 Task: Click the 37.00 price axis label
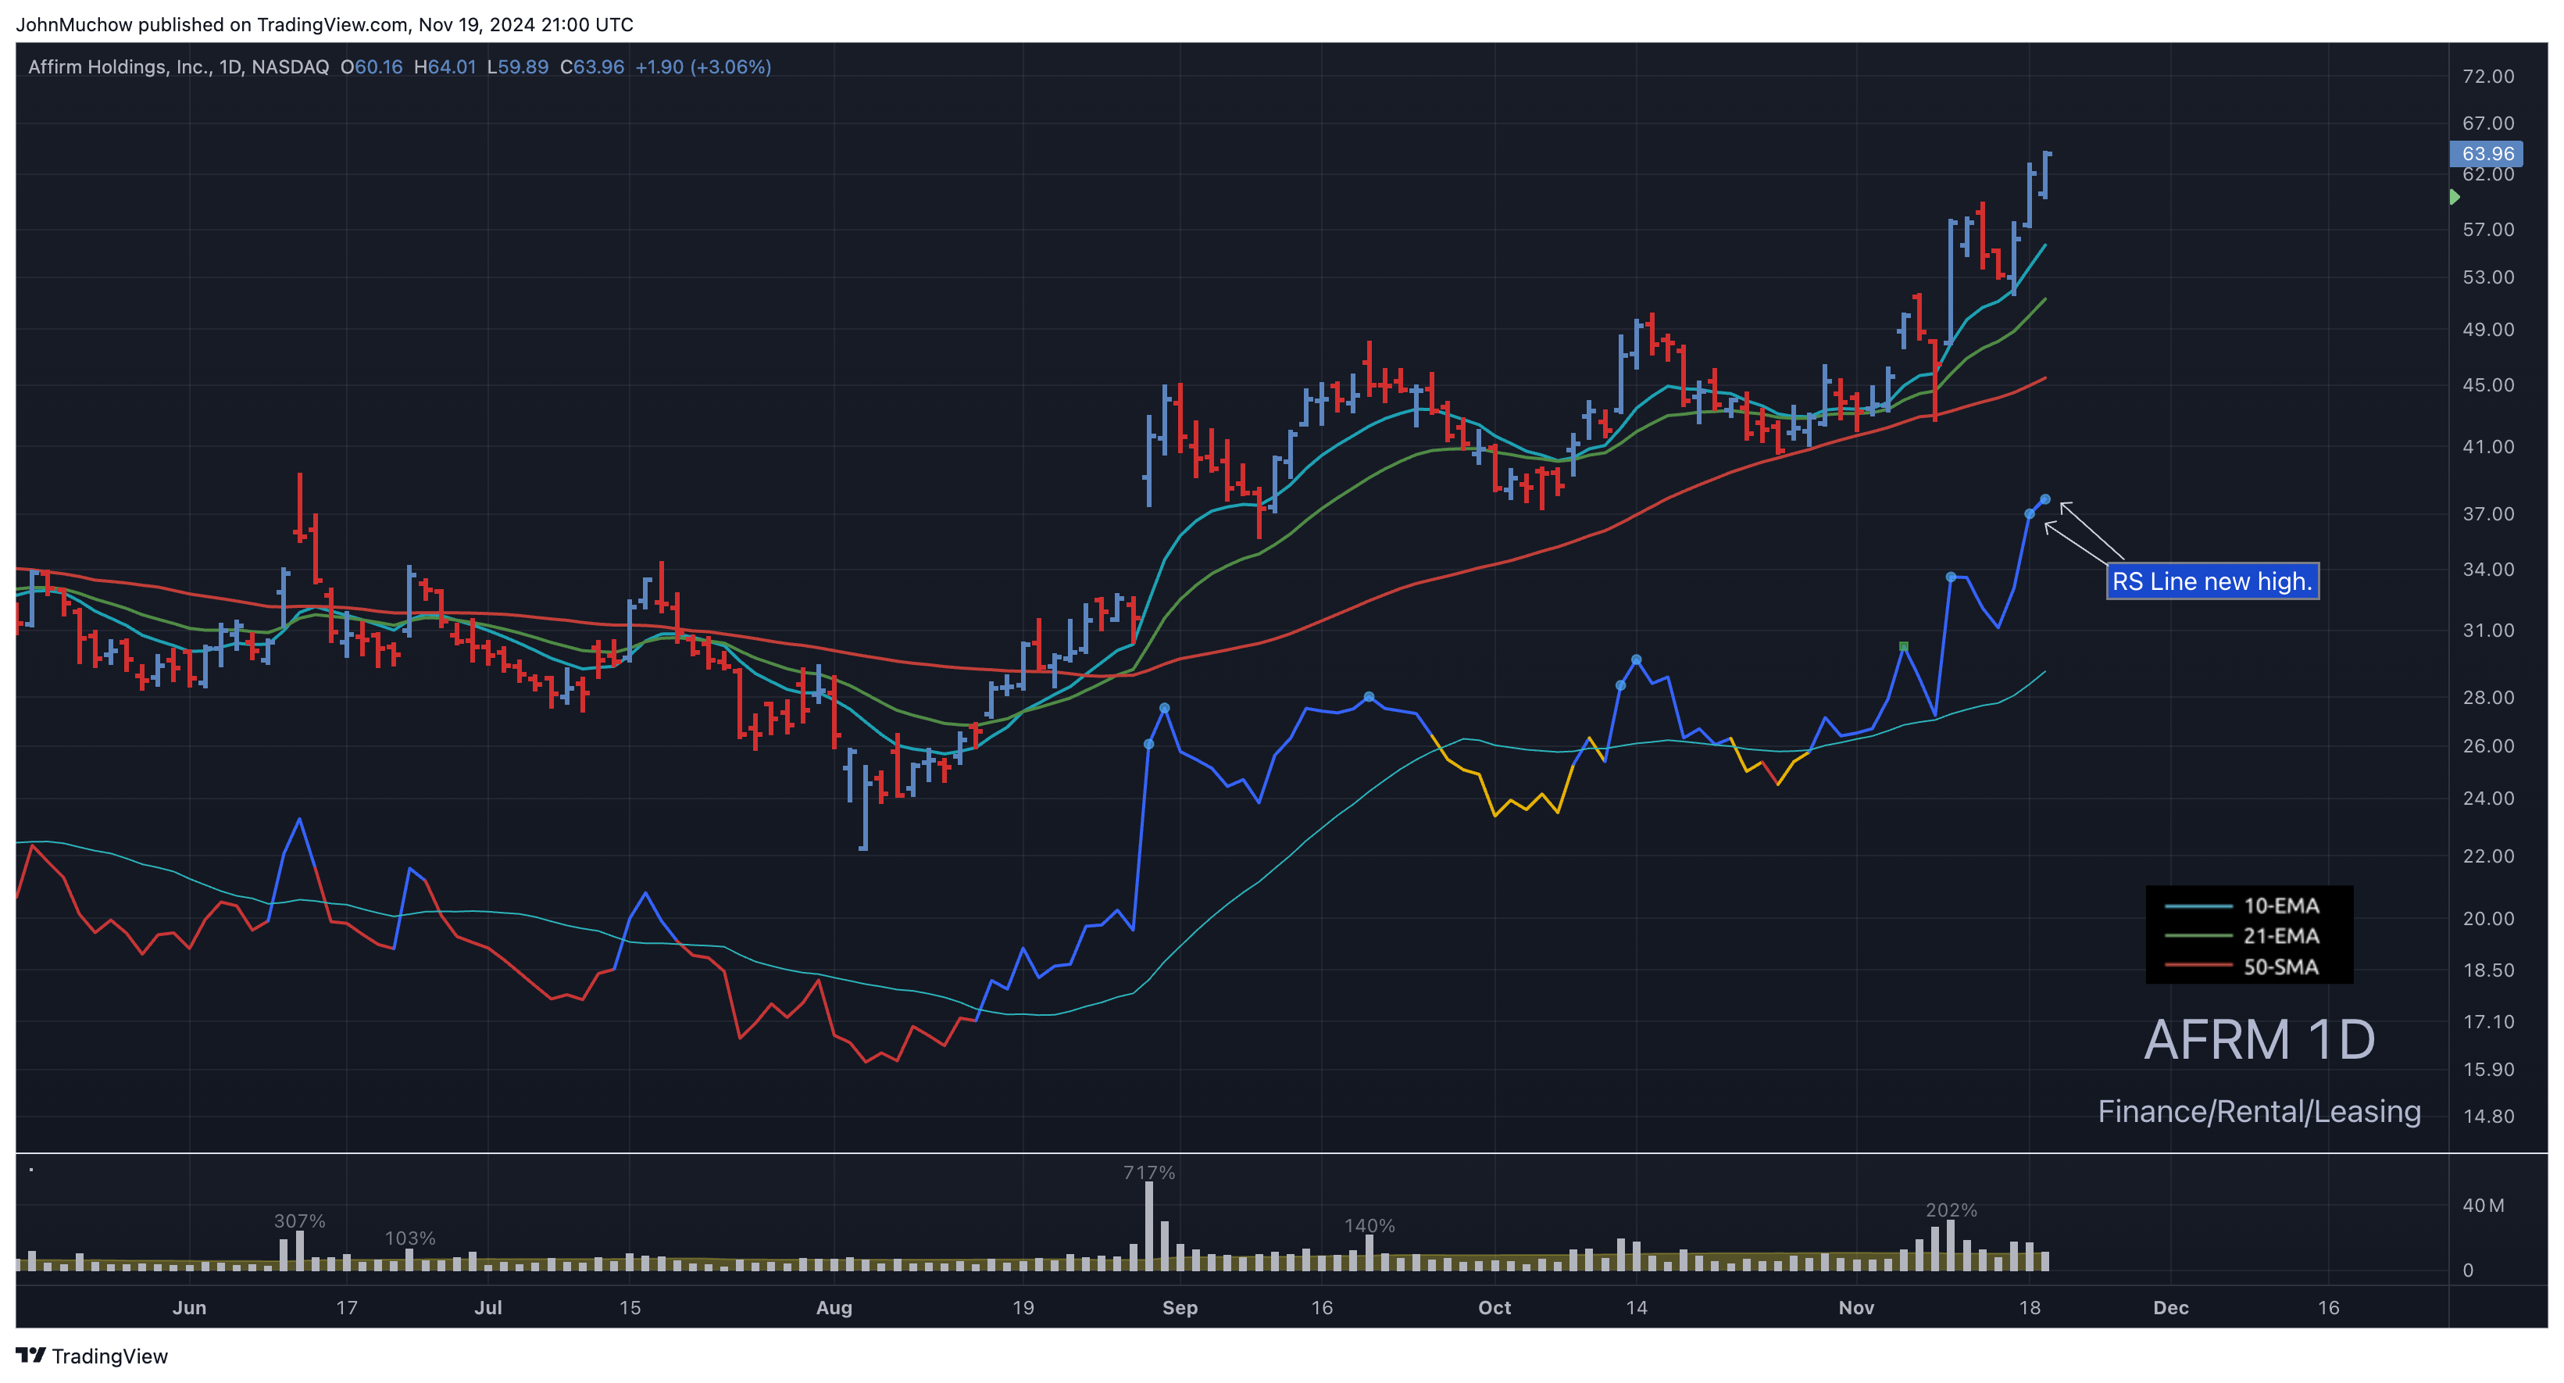(2487, 514)
